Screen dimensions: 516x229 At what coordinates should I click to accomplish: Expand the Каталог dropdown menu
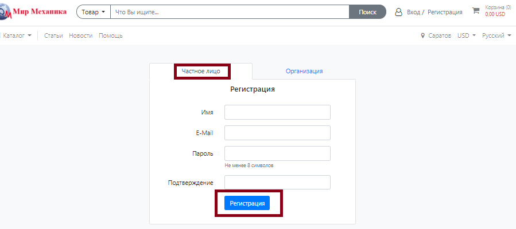click(x=16, y=35)
